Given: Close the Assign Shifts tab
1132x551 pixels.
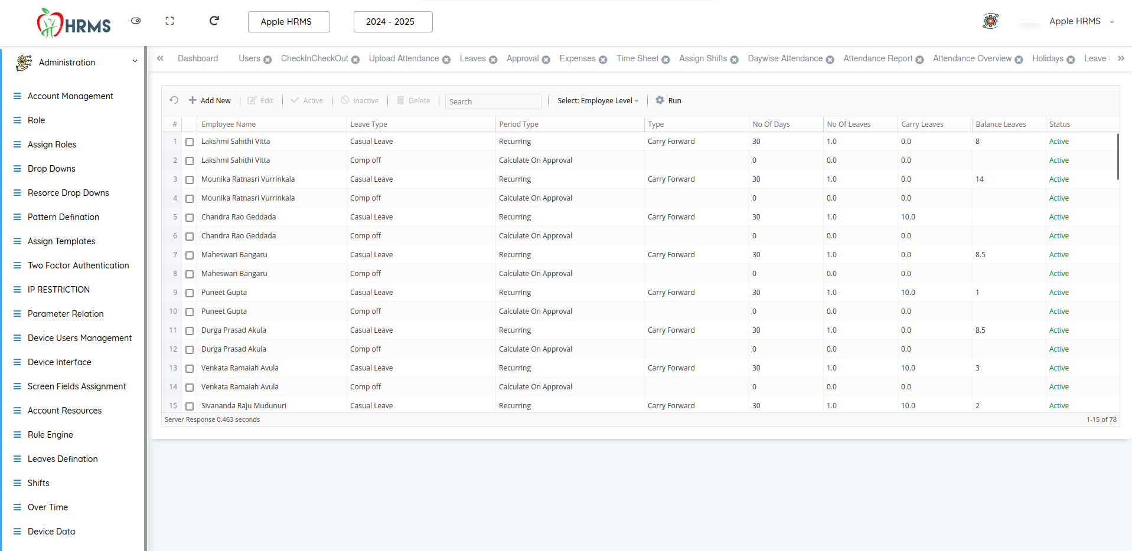Looking at the screenshot, I should [735, 60].
